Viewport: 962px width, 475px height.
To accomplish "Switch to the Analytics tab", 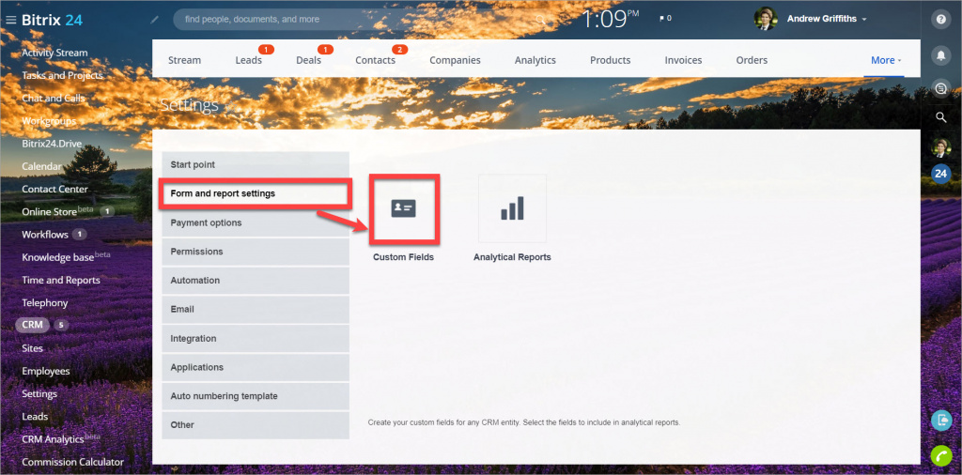I will coord(535,60).
